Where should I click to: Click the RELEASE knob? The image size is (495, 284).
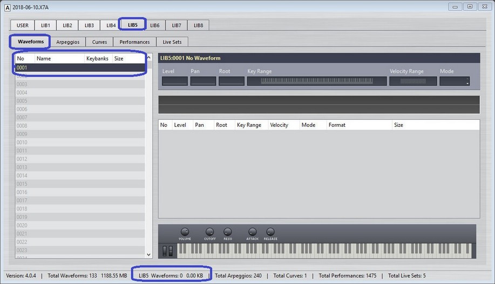point(270,232)
